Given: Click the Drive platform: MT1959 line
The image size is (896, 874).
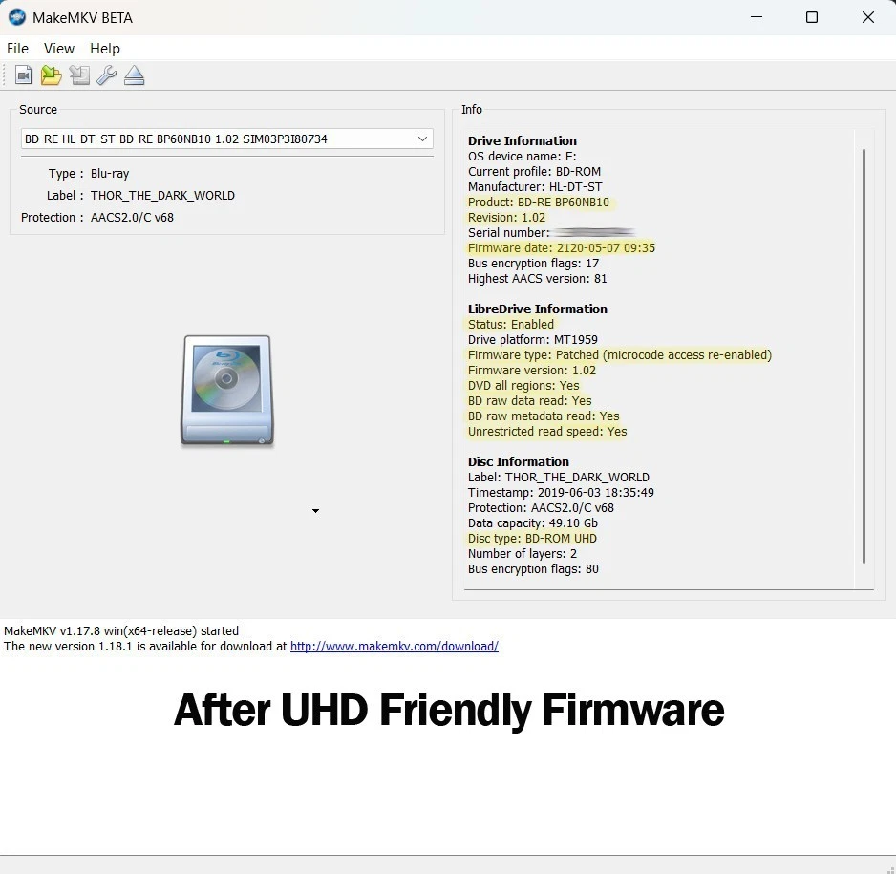Looking at the screenshot, I should point(533,340).
